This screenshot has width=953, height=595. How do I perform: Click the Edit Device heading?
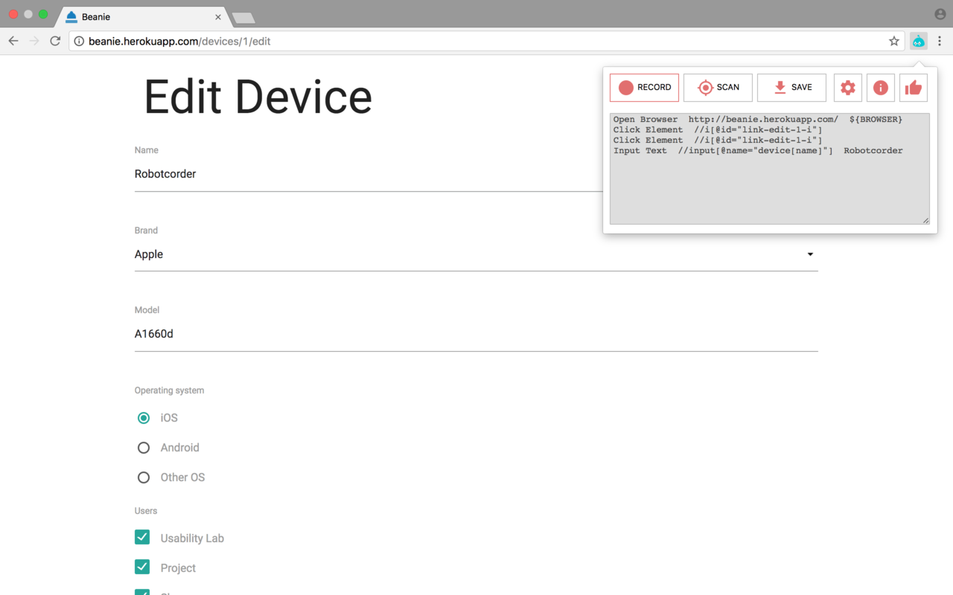pyautogui.click(x=258, y=97)
